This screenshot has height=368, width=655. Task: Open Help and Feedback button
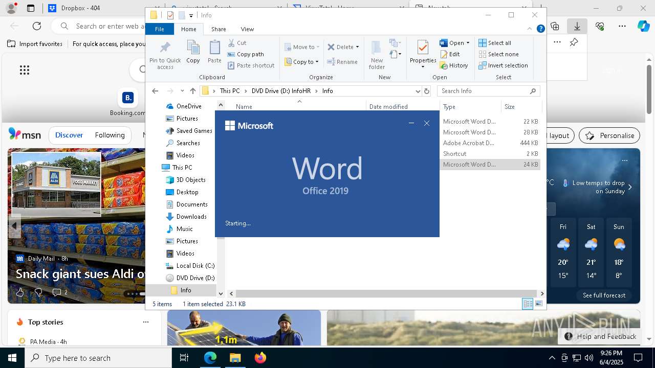coord(600,336)
